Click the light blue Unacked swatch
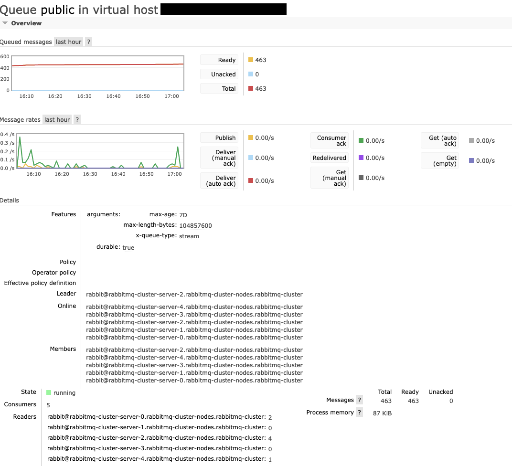 point(251,74)
